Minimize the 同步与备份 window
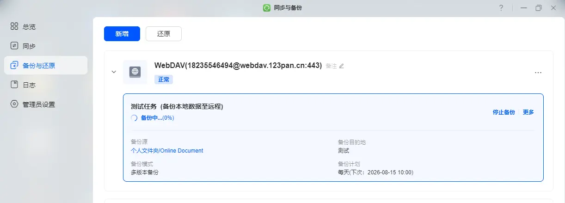The width and height of the screenshot is (565, 203). click(x=524, y=8)
